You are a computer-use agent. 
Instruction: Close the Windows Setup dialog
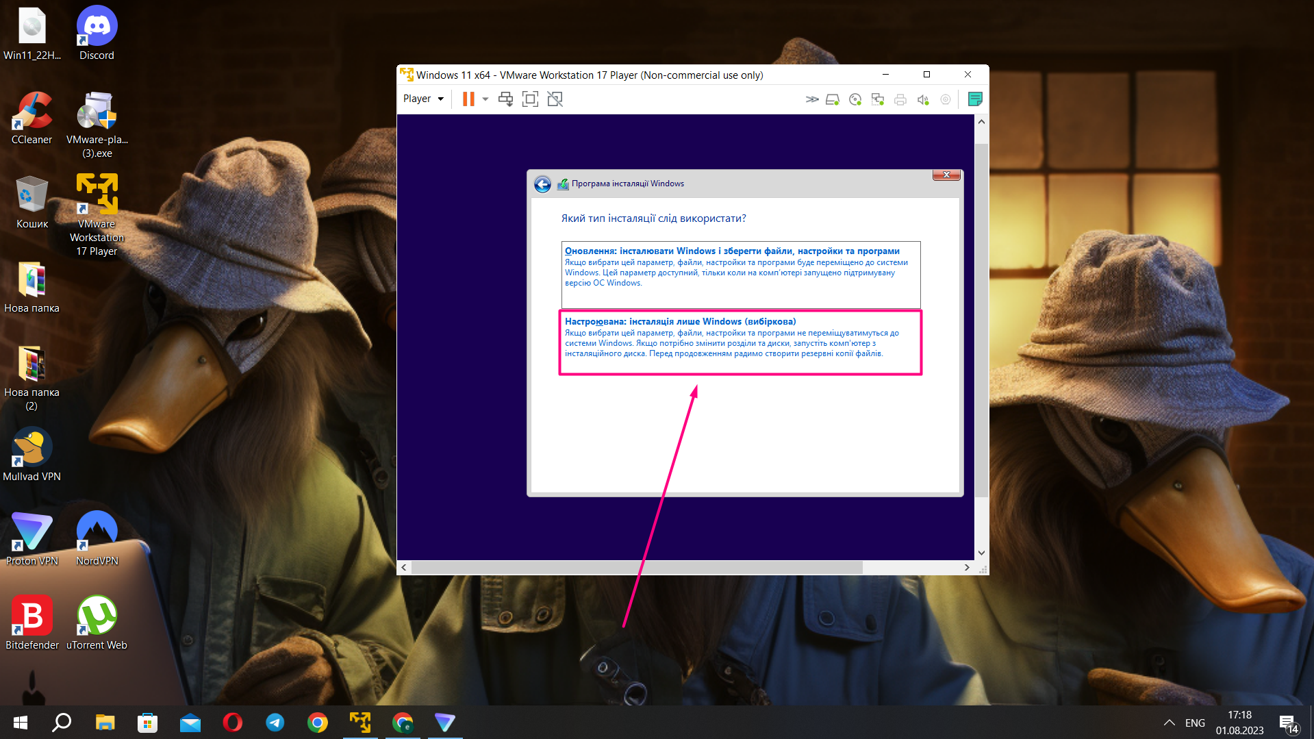pyautogui.click(x=946, y=175)
